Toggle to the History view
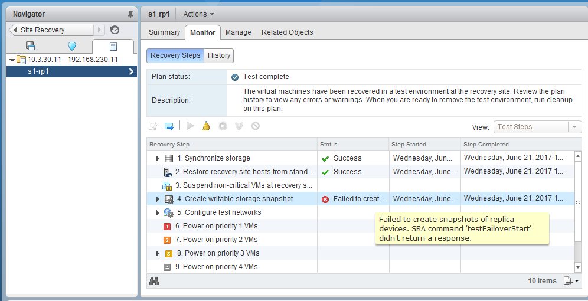This screenshot has width=588, height=301. [219, 55]
